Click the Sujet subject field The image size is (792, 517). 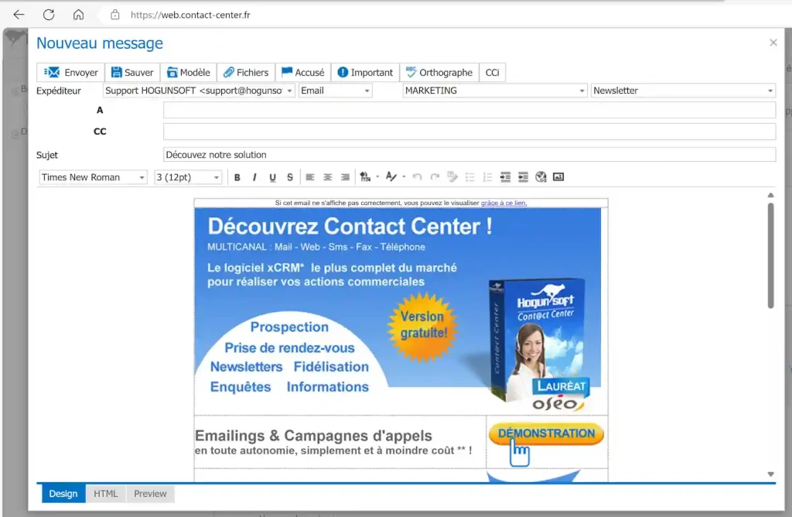[x=469, y=155]
